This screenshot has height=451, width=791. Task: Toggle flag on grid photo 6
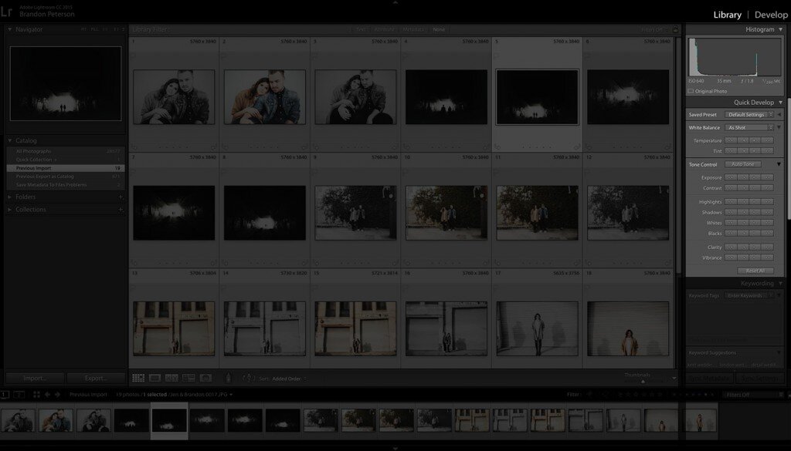tap(588, 56)
